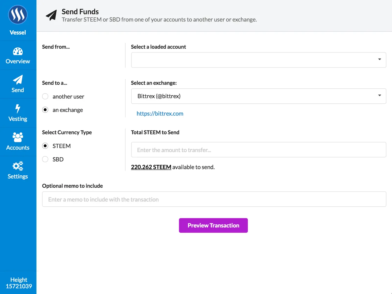Click the Vessel Steem logo
The height and width of the screenshot is (294, 392).
coord(18,15)
